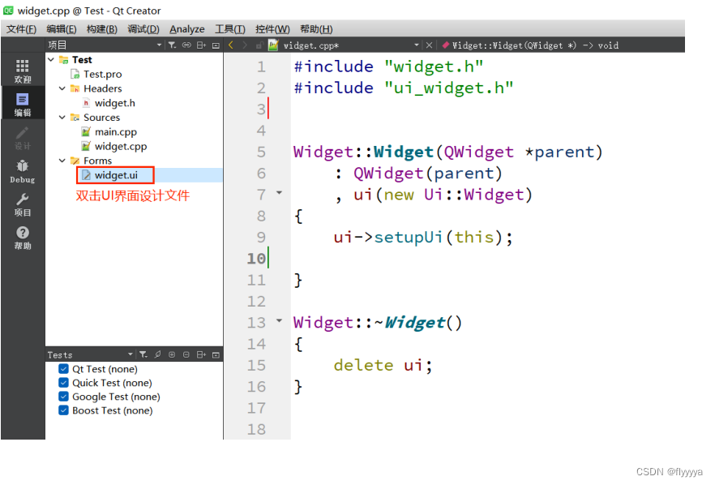Fold the constructor at line 7
The width and height of the screenshot is (715, 485).
279,193
